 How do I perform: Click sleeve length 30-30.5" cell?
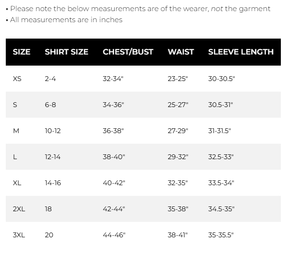coord(222,79)
